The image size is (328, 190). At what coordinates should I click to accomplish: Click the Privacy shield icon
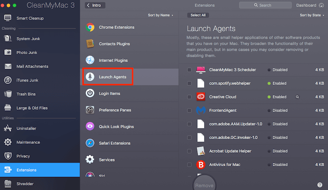8,156
